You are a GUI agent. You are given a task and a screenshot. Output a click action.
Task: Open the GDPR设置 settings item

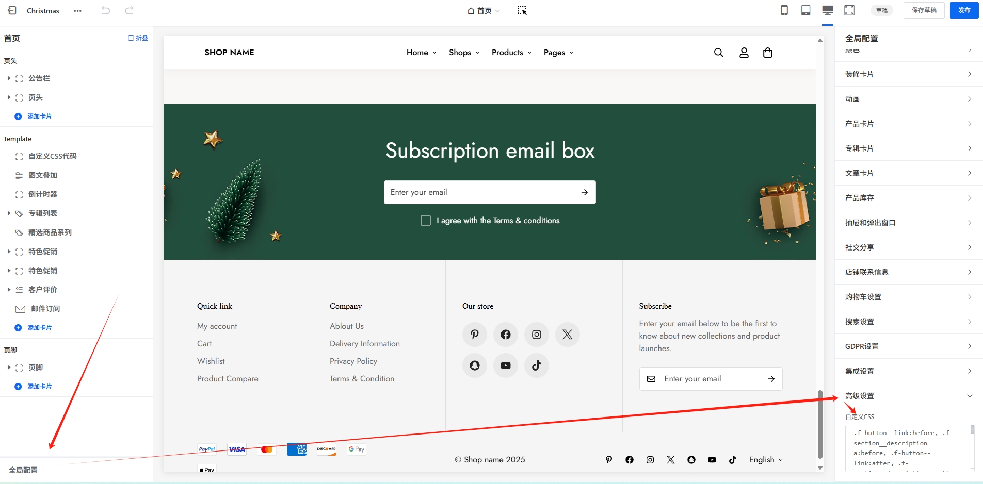(909, 346)
